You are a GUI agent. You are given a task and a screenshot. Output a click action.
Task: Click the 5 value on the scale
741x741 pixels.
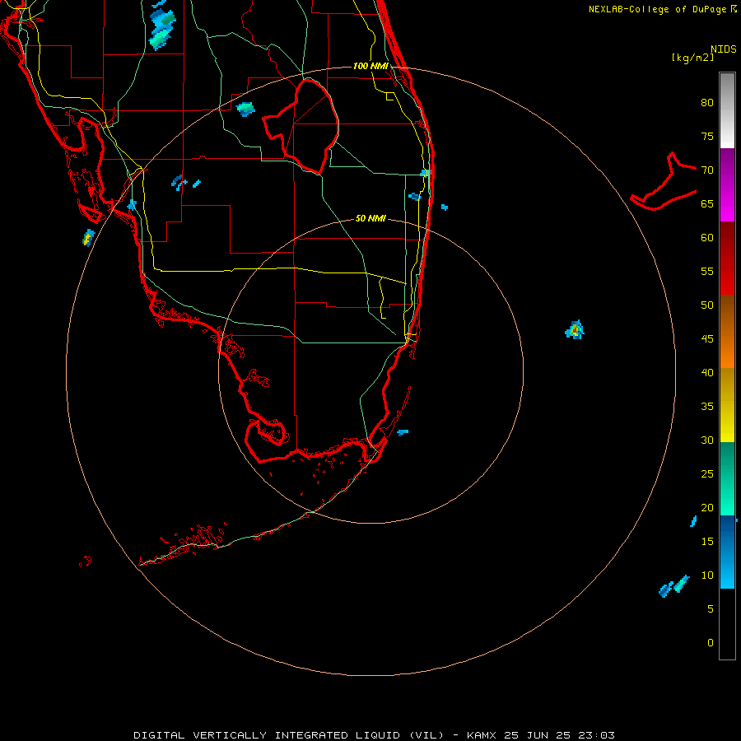(x=711, y=608)
